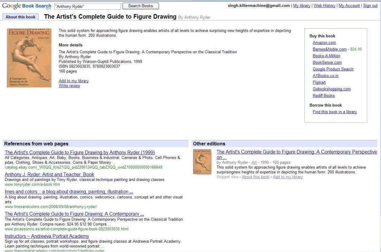Go to My Account

click(x=349, y=6)
